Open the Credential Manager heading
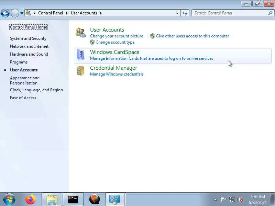Screen dimensions: 275x206 point(114,68)
